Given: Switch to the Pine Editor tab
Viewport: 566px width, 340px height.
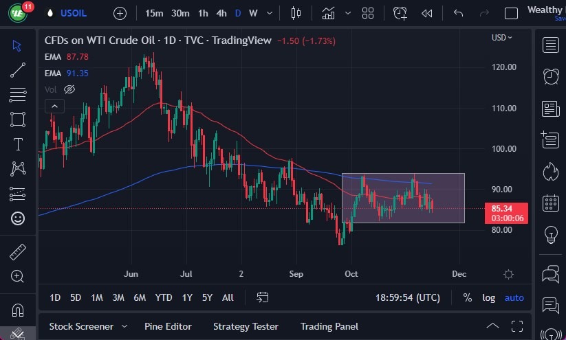Looking at the screenshot, I should click(x=168, y=326).
